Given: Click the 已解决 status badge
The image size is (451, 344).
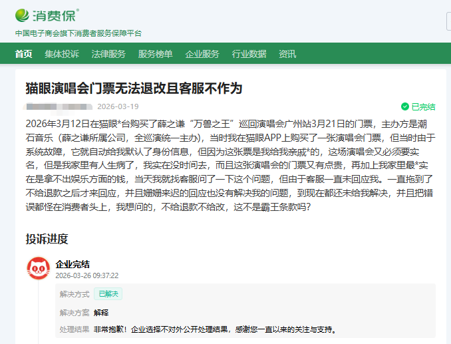Looking at the screenshot, I should (108, 293).
